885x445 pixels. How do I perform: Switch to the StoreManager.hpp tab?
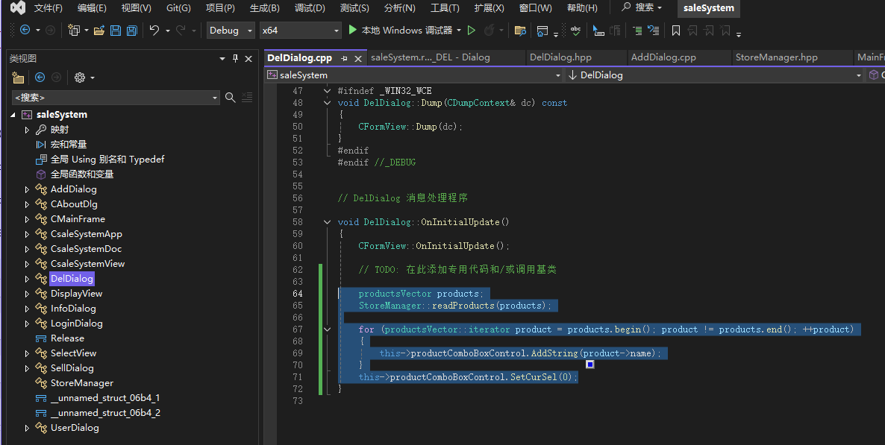click(x=776, y=57)
